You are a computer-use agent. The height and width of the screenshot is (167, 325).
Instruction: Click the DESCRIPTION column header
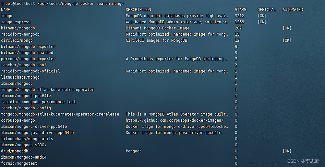[138, 10]
